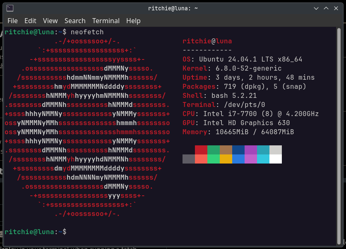Click the CPU Intel i7-7700 line

point(250,114)
